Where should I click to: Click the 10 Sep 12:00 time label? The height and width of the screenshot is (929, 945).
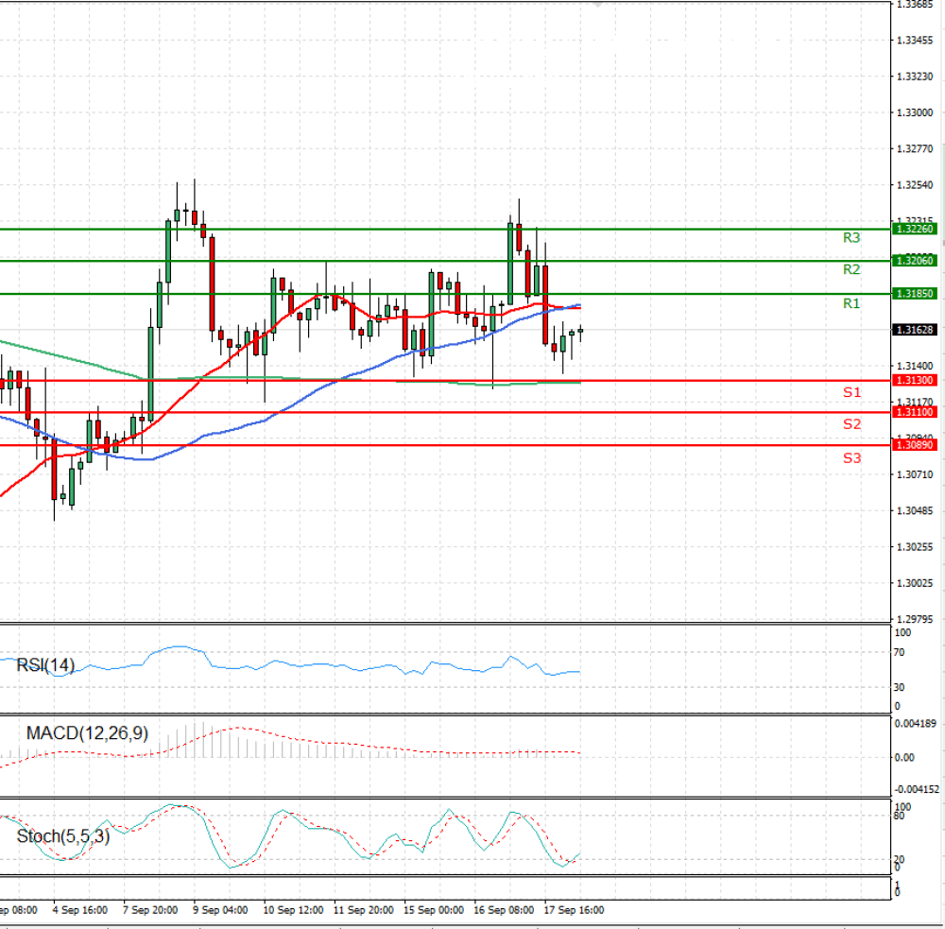point(293,910)
